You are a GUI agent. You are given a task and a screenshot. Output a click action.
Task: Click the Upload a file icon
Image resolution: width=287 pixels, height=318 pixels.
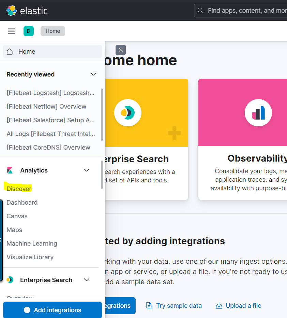click(219, 306)
